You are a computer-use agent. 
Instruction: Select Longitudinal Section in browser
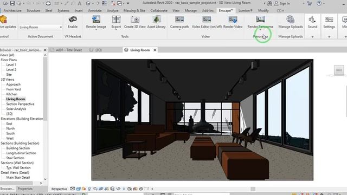(x=21, y=153)
